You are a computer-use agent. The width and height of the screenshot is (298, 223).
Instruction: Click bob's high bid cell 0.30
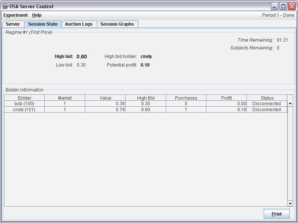pos(146,104)
